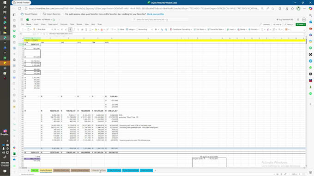Click the Increase decimal icon
The width and height of the screenshot is (314, 176).
click(x=162, y=29)
